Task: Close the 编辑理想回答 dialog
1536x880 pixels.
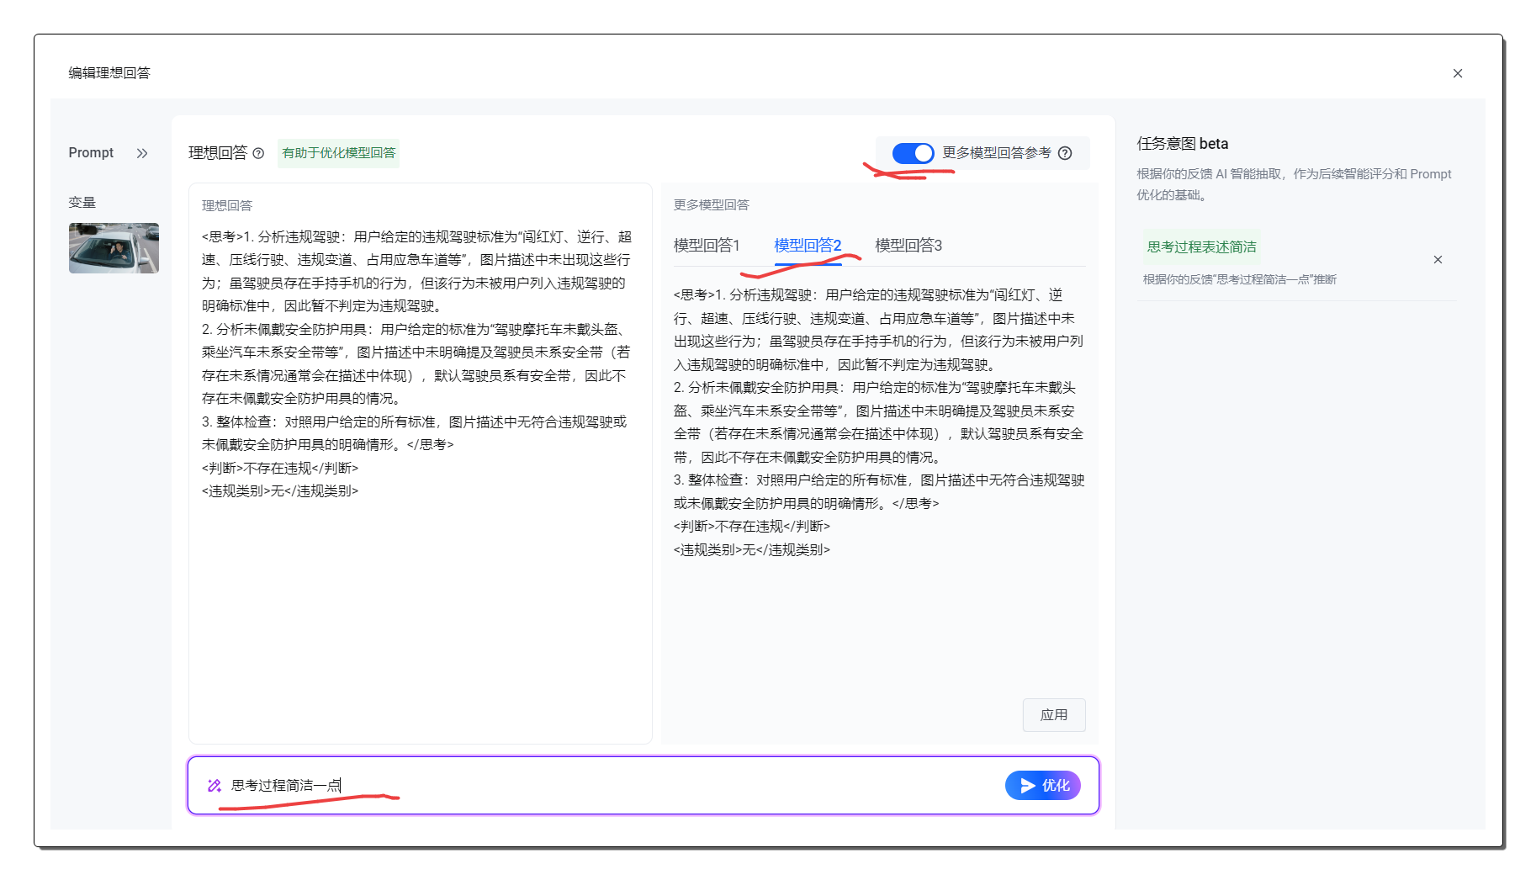Action: point(1458,73)
